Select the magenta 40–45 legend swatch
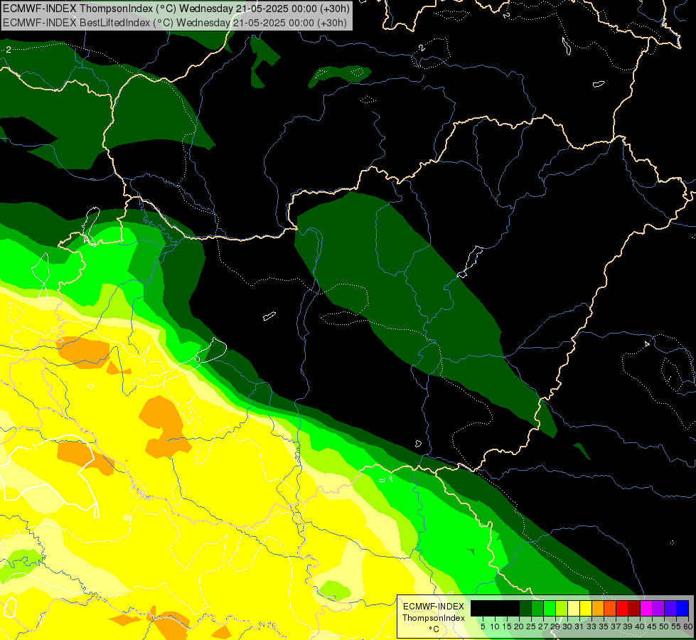The width and height of the screenshot is (696, 640). tap(646, 608)
